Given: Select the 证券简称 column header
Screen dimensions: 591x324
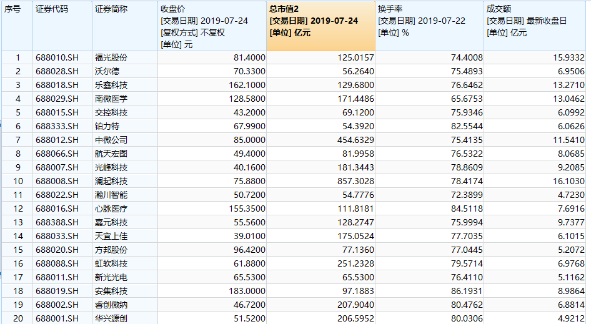Looking at the screenshot, I should [x=111, y=9].
